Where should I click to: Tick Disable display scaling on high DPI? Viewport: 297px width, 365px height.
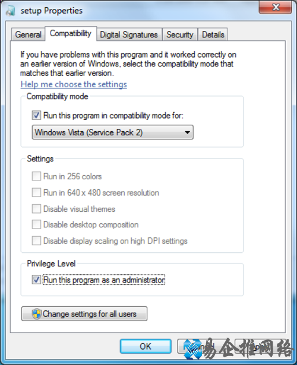pos(36,241)
